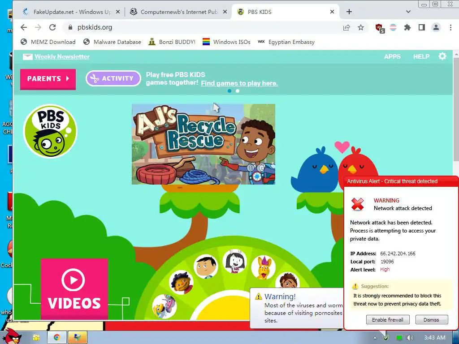Click the Angry Birds start button
The height and width of the screenshot is (344, 459).
pyautogui.click(x=11, y=336)
